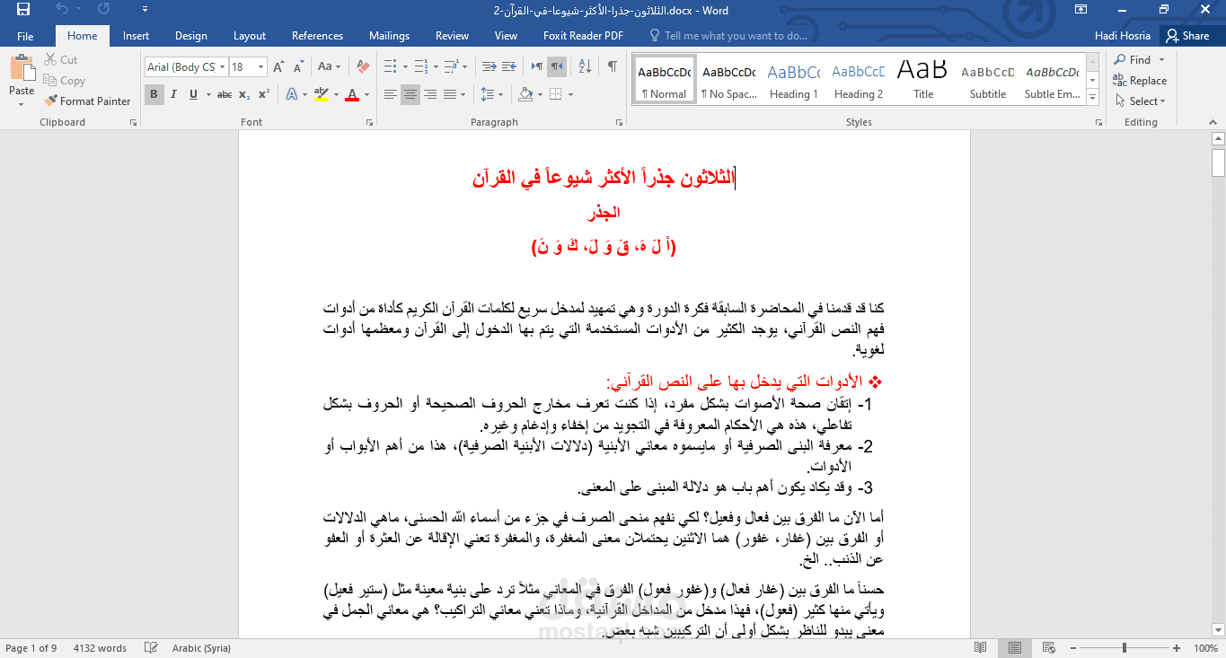Screen dimensions: 1226x658
Task: Click Center alignment icon
Action: pos(410,94)
